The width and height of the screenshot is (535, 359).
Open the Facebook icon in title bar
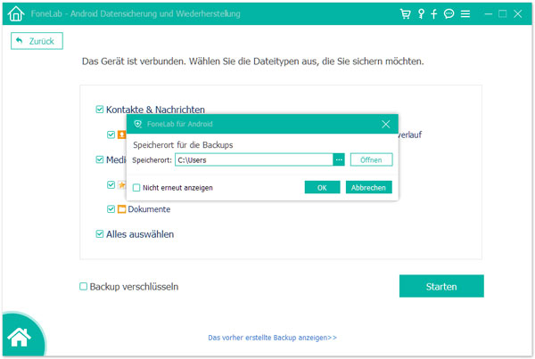tap(433, 14)
